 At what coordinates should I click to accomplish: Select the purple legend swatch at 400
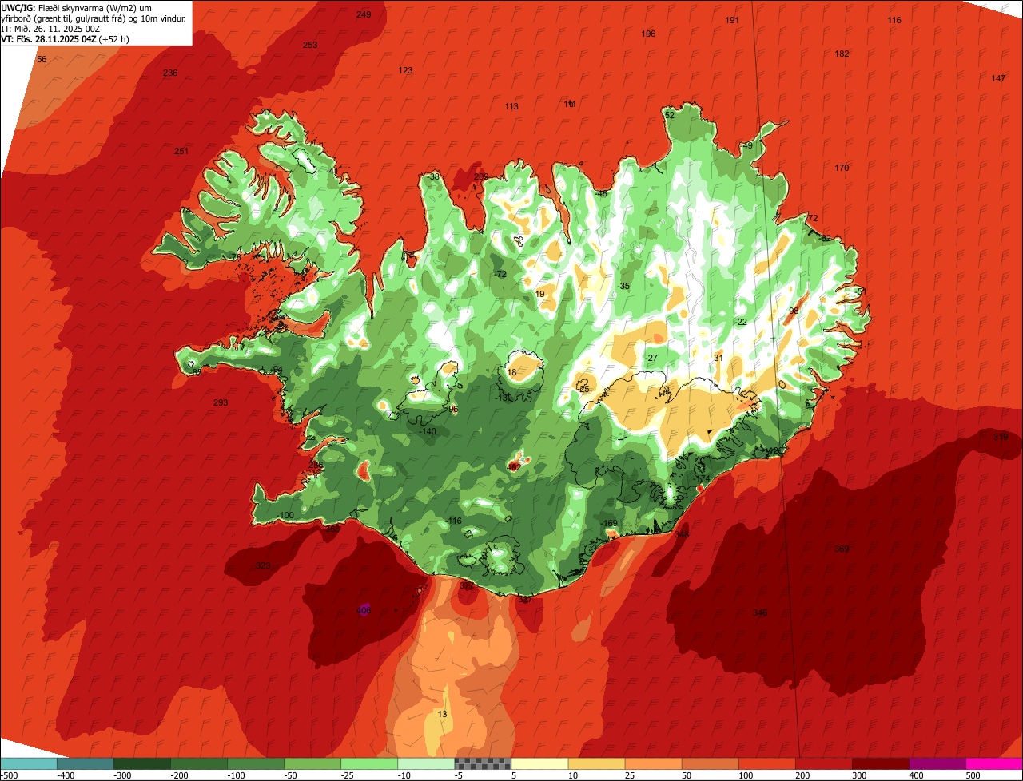pyautogui.click(x=936, y=763)
